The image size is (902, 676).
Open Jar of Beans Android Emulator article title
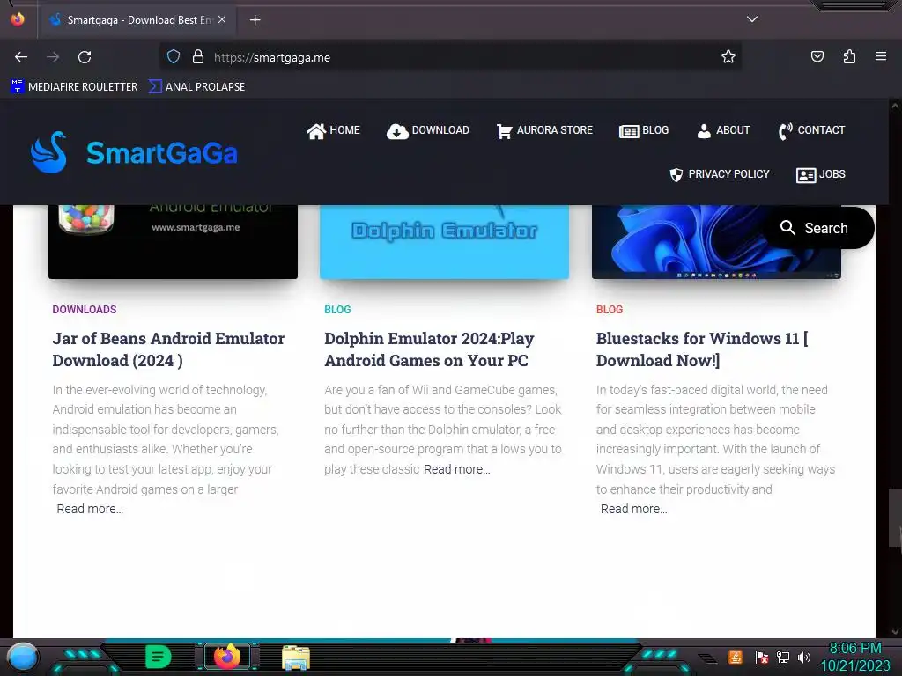pyautogui.click(x=168, y=349)
